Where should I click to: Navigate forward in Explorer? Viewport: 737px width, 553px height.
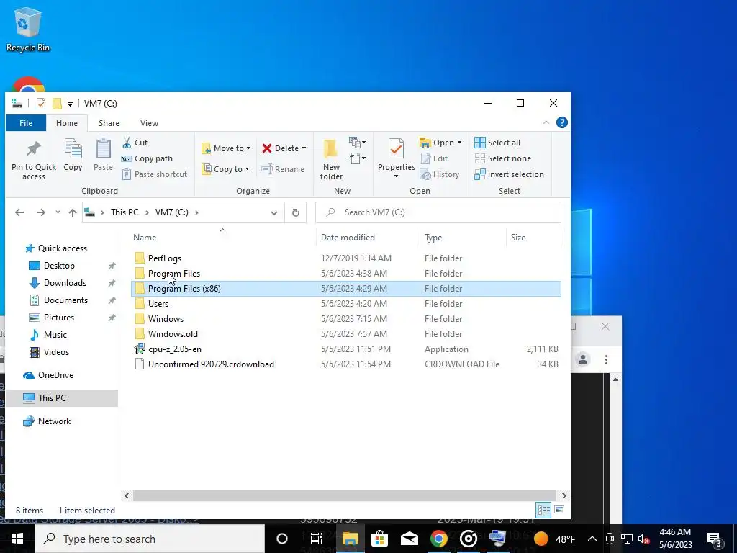[41, 212]
